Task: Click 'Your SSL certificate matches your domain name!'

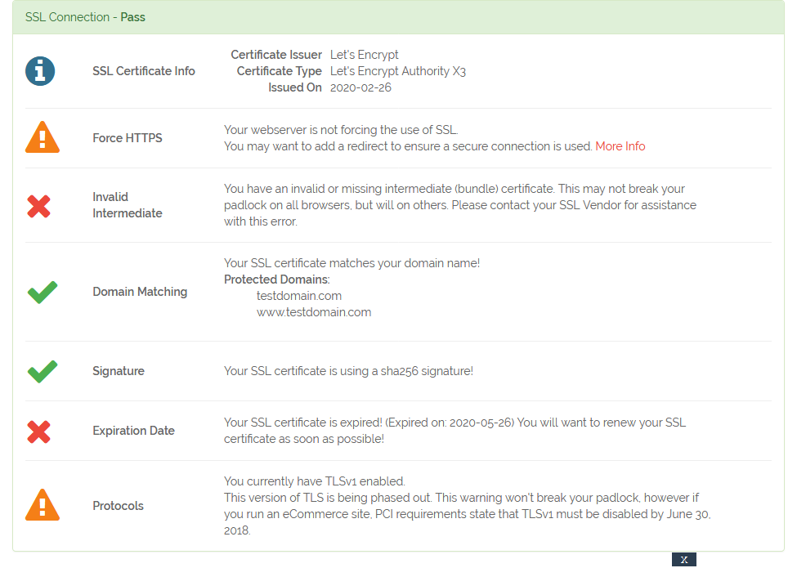Action: [x=351, y=263]
